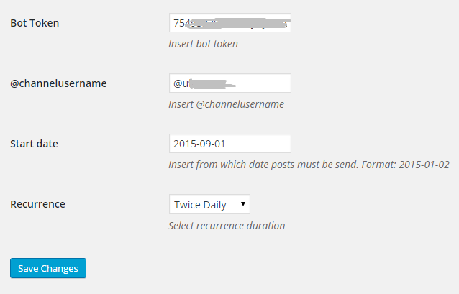Click the 2015-09-01 date value
Viewport: 459px width, 294px height.
pos(199,144)
